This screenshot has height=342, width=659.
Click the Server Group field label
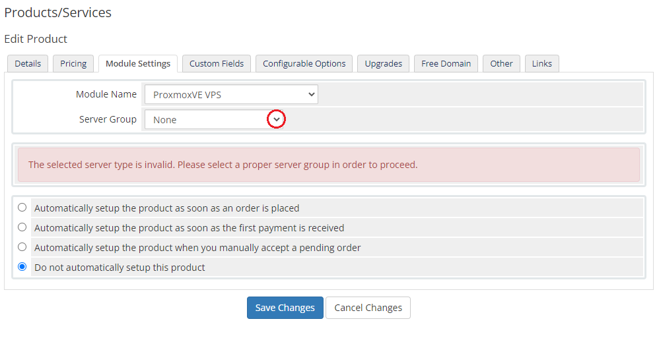(x=108, y=119)
